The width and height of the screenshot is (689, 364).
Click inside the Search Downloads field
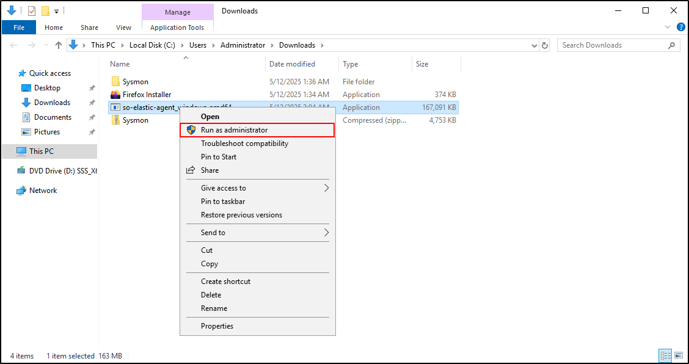tap(613, 45)
